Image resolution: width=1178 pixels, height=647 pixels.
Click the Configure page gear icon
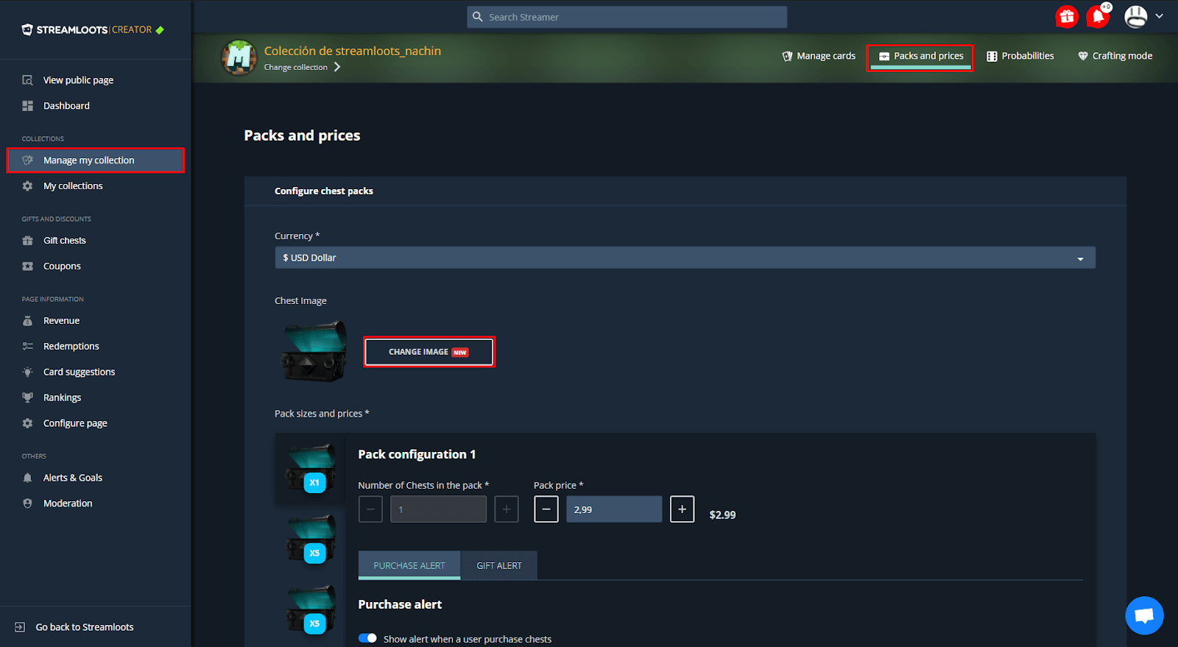click(x=27, y=423)
